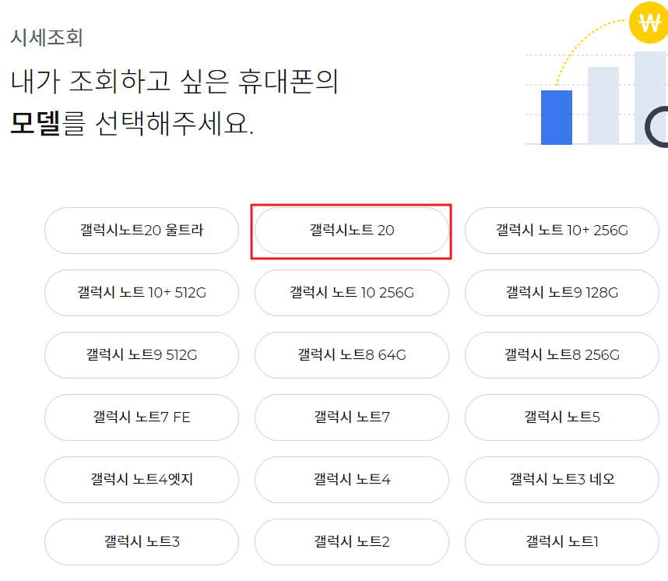
Task: Choose 갤럭시노트20 울트라 for price lookup
Action: 141,231
